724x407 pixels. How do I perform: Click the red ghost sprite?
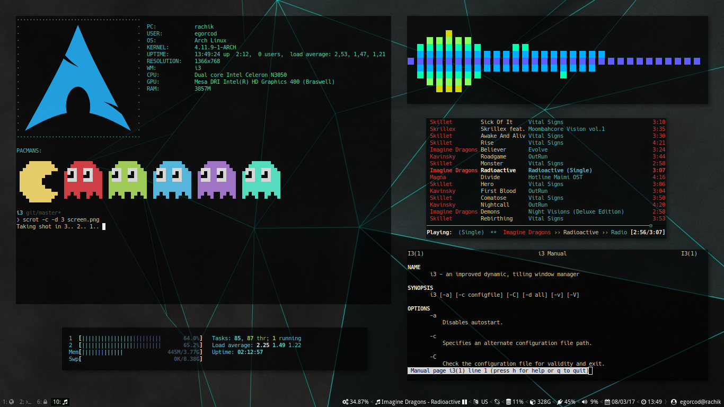pyautogui.click(x=83, y=180)
